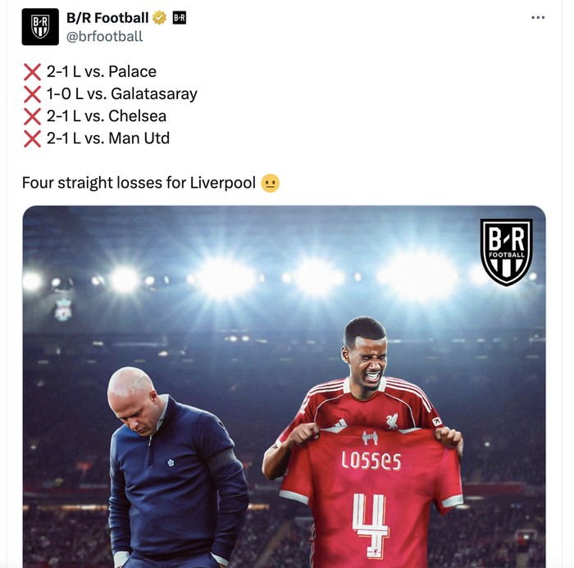Select the '2-1 L vs. Chelsea' line
Screen dimensions: 574x568
(x=107, y=116)
